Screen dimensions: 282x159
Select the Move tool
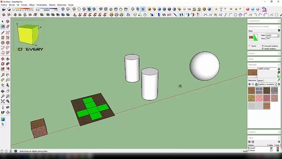pyautogui.click(x=3, y=59)
